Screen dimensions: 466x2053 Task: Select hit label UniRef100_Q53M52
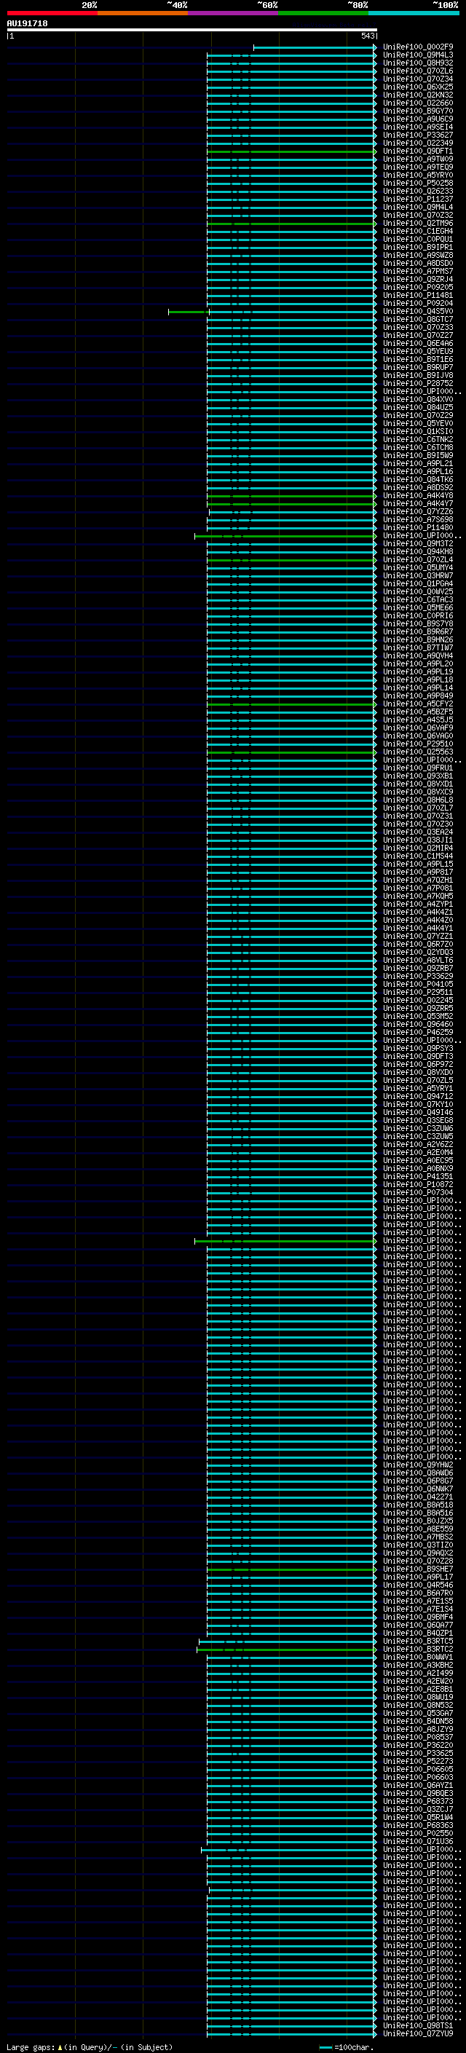point(418,1016)
